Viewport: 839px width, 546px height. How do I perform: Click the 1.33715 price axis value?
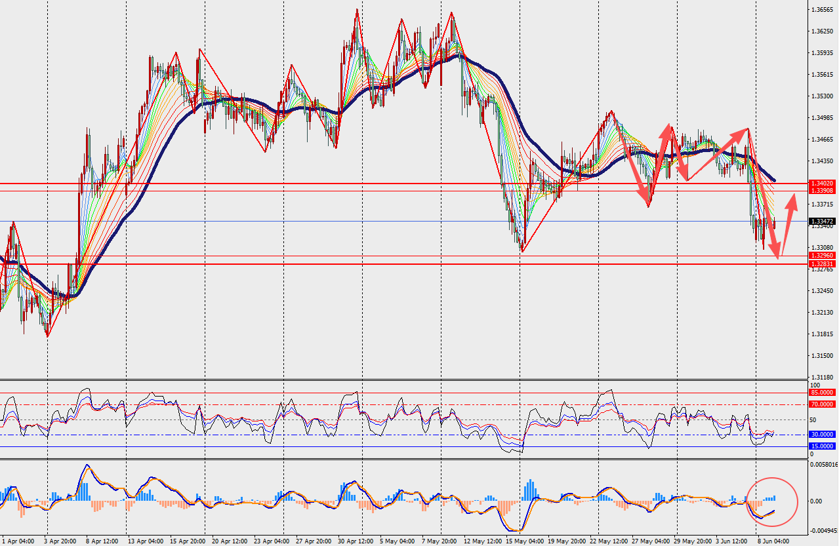[823, 205]
